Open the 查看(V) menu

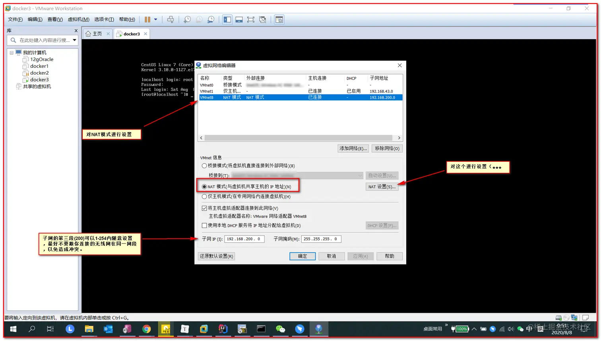click(55, 19)
